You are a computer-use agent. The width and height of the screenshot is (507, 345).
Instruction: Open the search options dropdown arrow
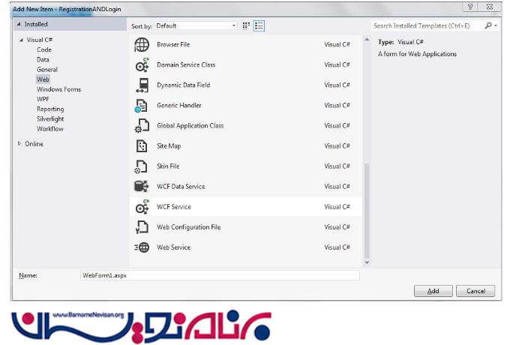(x=496, y=25)
